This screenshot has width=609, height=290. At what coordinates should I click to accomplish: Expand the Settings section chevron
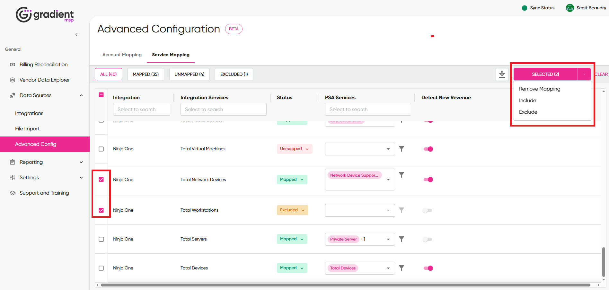tap(81, 178)
